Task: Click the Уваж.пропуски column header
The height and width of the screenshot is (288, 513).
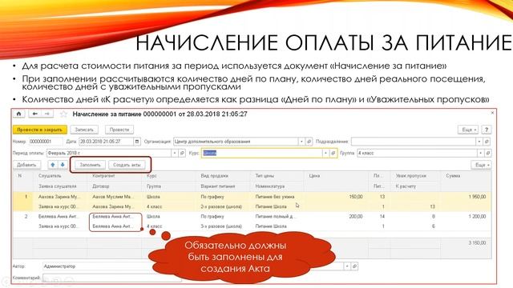Action: point(410,176)
